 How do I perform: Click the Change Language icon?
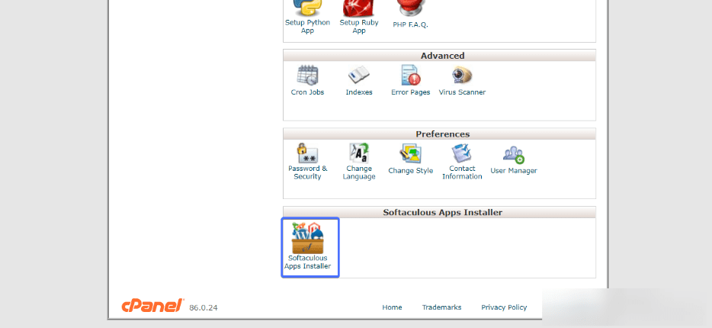(x=359, y=153)
